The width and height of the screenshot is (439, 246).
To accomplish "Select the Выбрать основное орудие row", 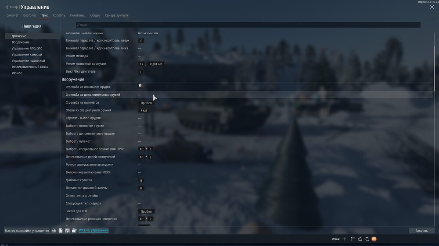I will click(x=247, y=126).
